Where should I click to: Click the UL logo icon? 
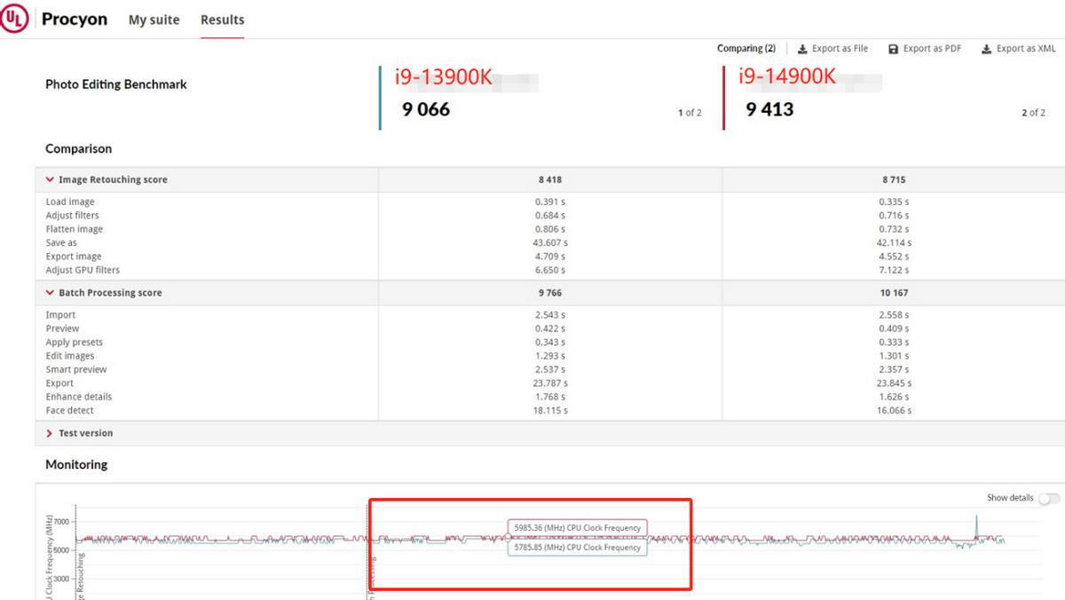click(x=14, y=19)
